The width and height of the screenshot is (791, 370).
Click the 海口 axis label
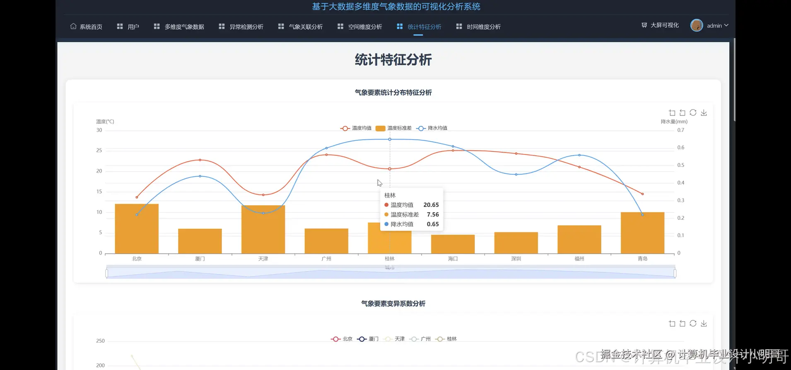(453, 259)
